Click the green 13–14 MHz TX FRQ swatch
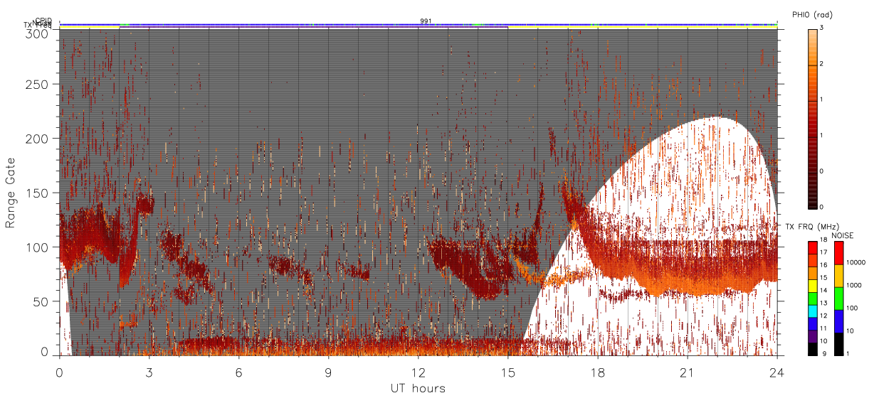The height and width of the screenshot is (403, 874). (813, 299)
